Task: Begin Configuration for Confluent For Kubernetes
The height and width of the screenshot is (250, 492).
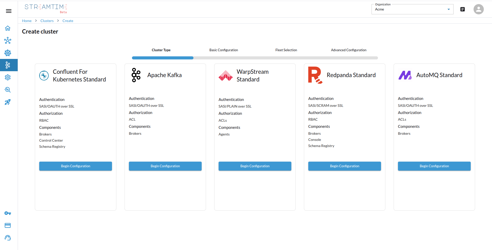Action: coord(76,166)
